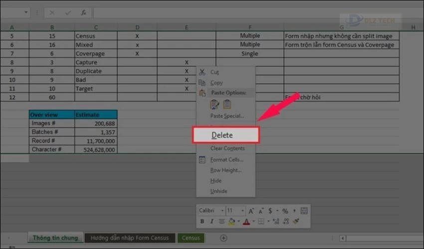Click the plain clipboard paste icon
Image resolution: width=424 pixels, height=249 pixels.
point(227,104)
